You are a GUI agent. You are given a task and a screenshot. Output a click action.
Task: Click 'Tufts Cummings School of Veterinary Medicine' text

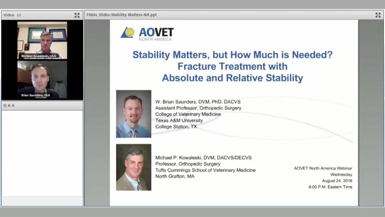pos(206,170)
